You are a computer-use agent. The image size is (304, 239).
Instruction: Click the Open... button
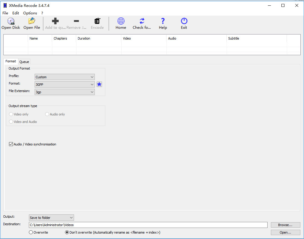(x=285, y=232)
